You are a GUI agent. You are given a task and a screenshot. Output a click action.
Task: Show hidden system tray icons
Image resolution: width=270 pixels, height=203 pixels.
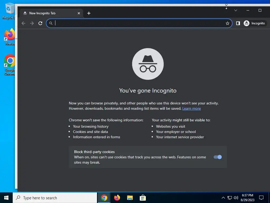pos(223,198)
